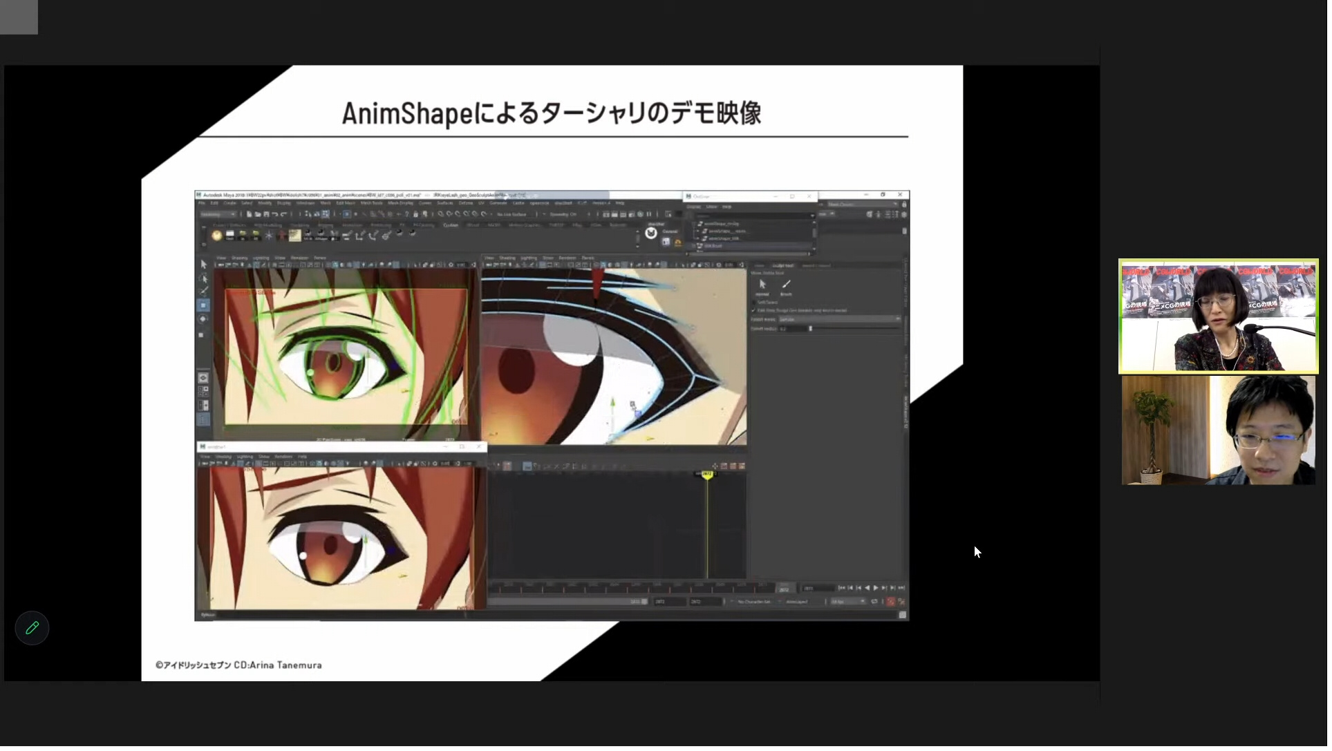
Task: Click the yellow 2872 playhead marker
Action: (x=707, y=474)
